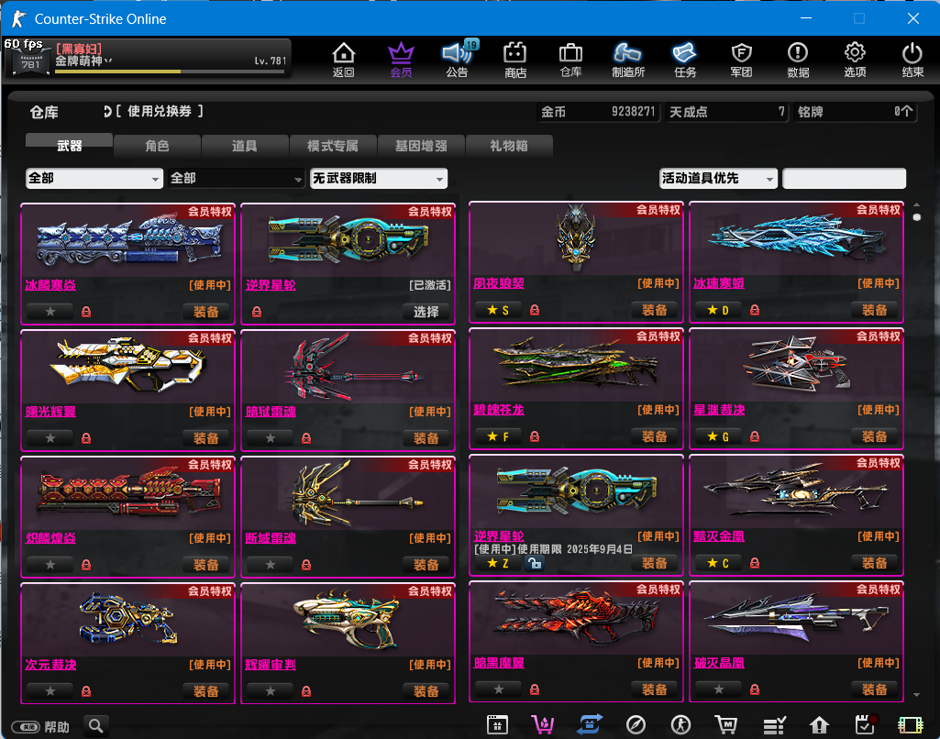940x739 pixels.
Task: Open the 会员 crown membership page
Action: [401, 60]
